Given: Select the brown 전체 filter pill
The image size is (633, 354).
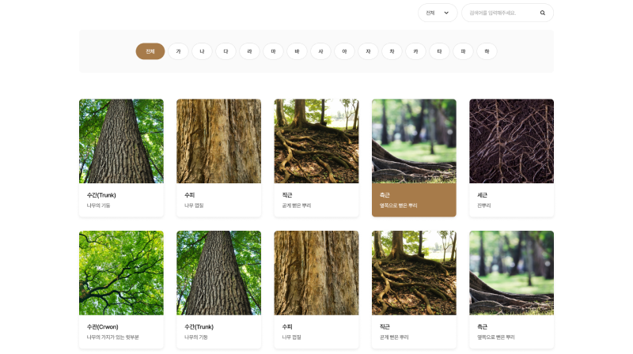Looking at the screenshot, I should click(150, 51).
